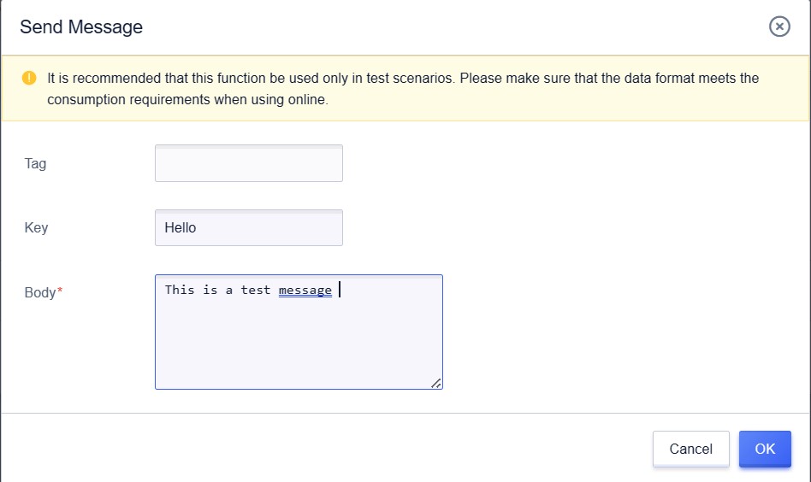Viewport: 811px width, 482px height.
Task: Click the underlined word message in Body
Action: pyautogui.click(x=305, y=290)
